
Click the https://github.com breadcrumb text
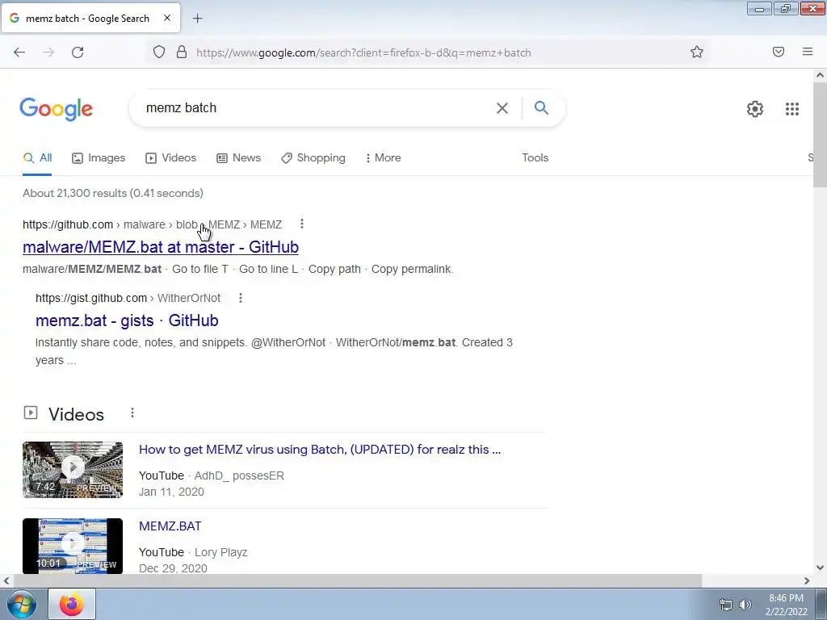tap(68, 224)
